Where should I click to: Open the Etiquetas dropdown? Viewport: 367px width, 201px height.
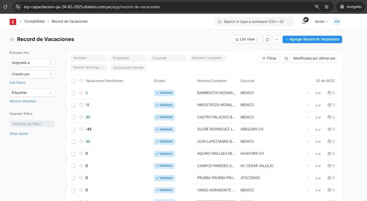32,93
